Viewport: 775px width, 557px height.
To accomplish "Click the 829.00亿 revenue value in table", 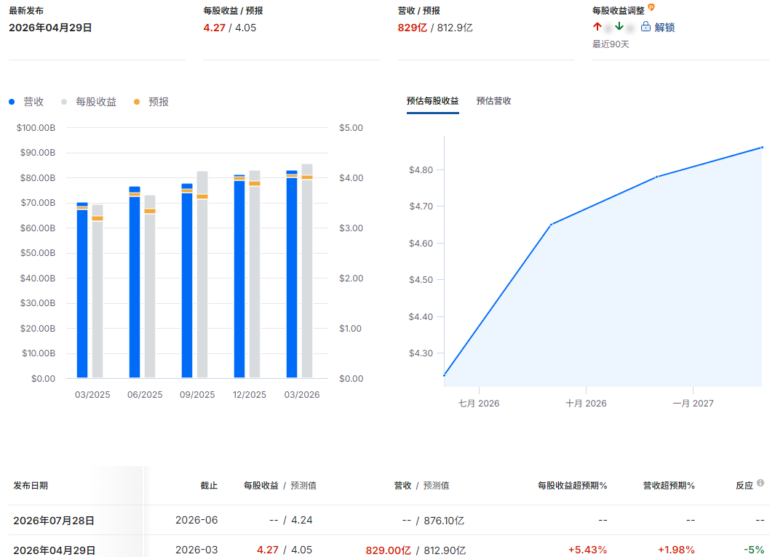I will pos(388,550).
